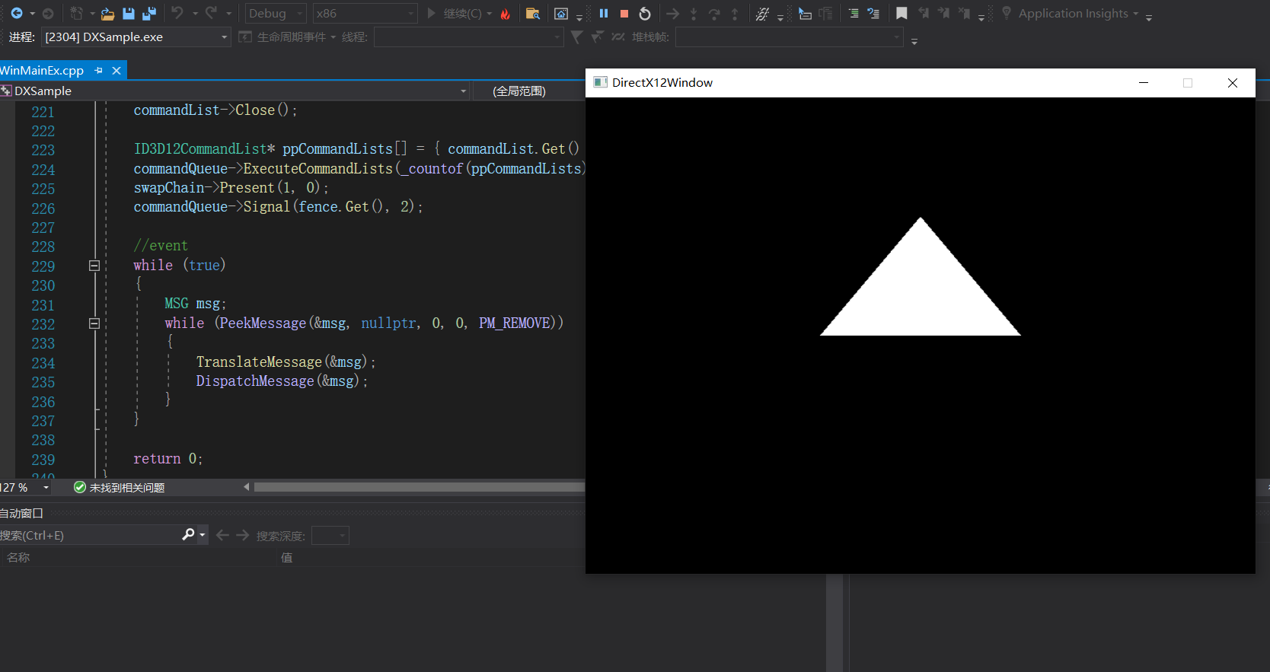Open the process dropdown showing DXSample.exe
The image size is (1270, 672).
[x=224, y=37]
